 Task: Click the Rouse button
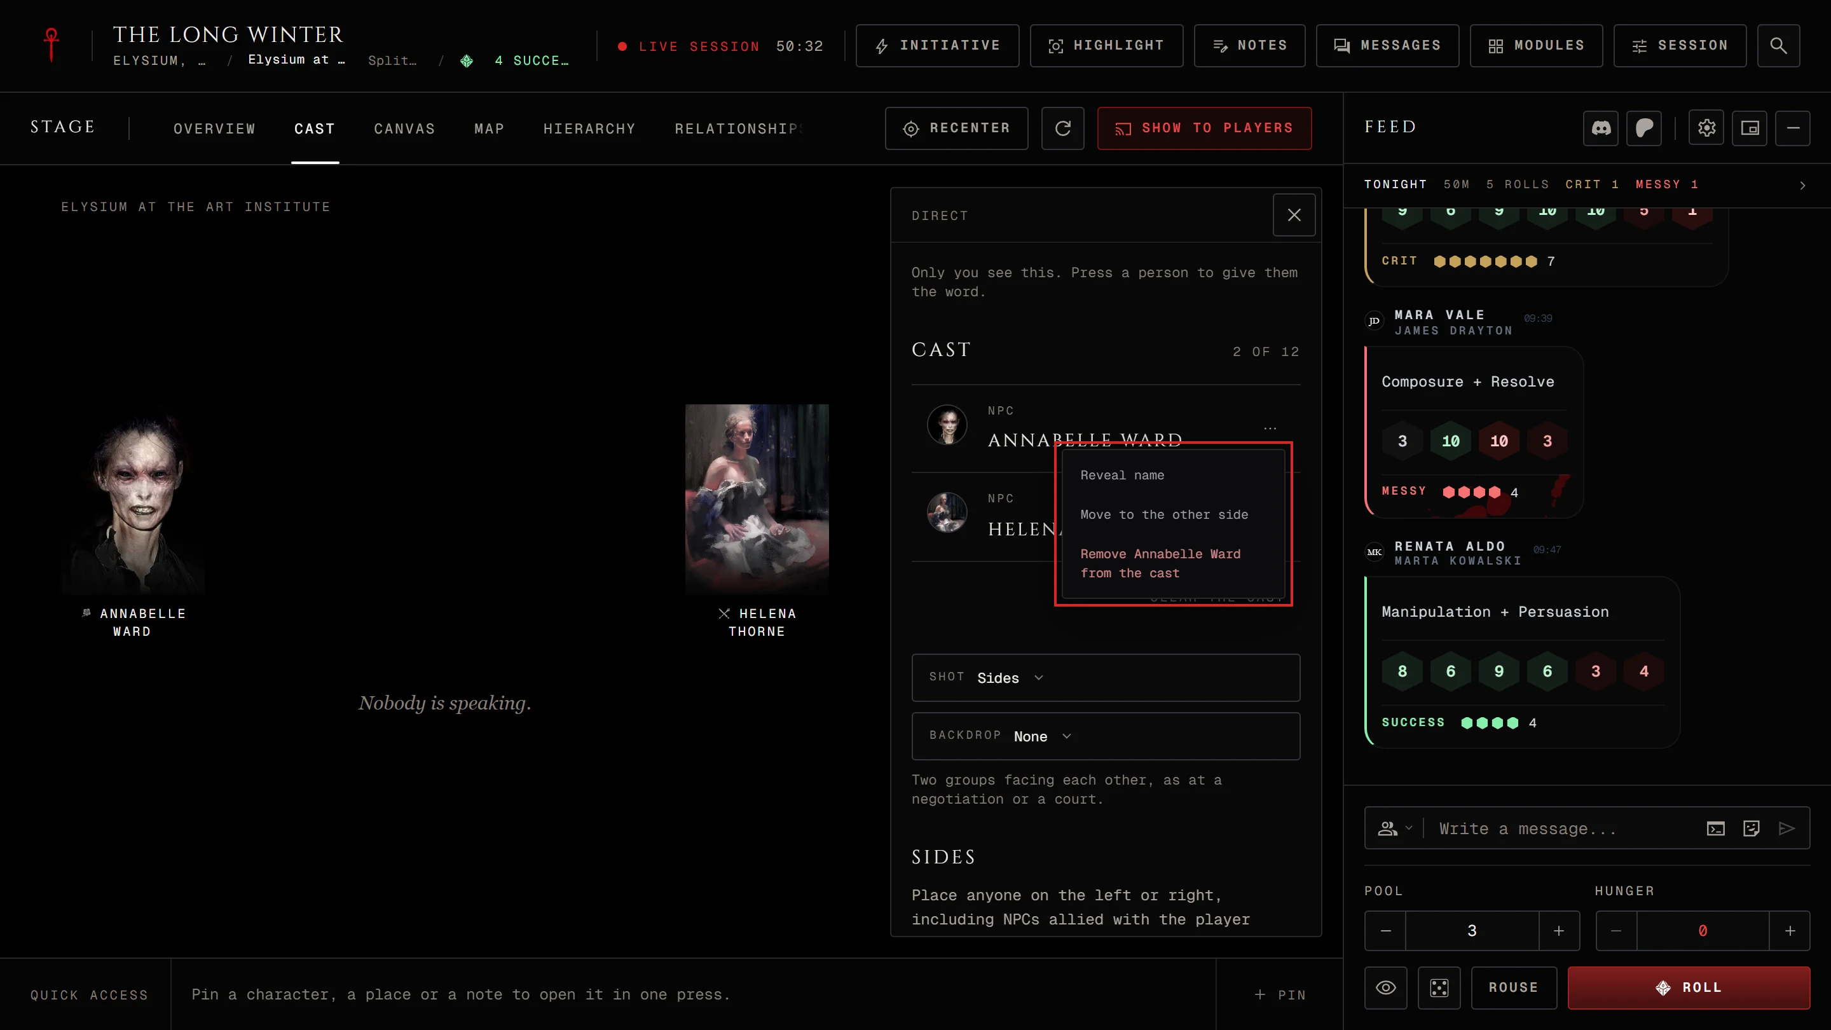(1513, 987)
